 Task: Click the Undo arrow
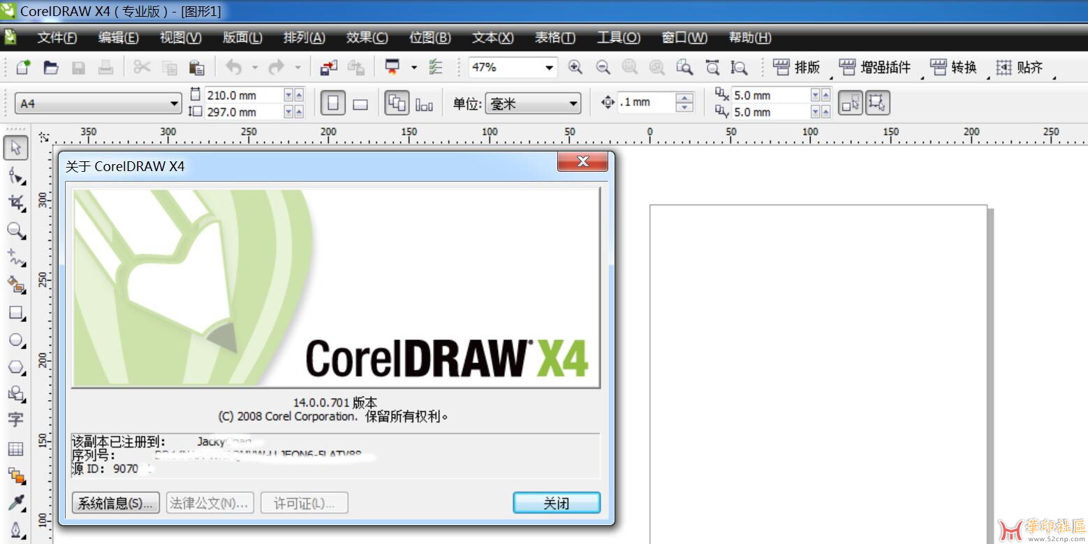click(x=233, y=67)
